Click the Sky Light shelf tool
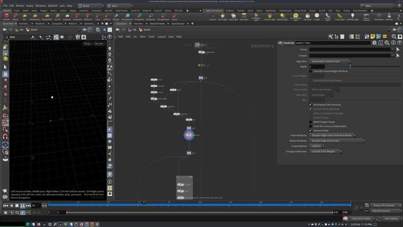403x227 pixels. [x=307, y=17]
